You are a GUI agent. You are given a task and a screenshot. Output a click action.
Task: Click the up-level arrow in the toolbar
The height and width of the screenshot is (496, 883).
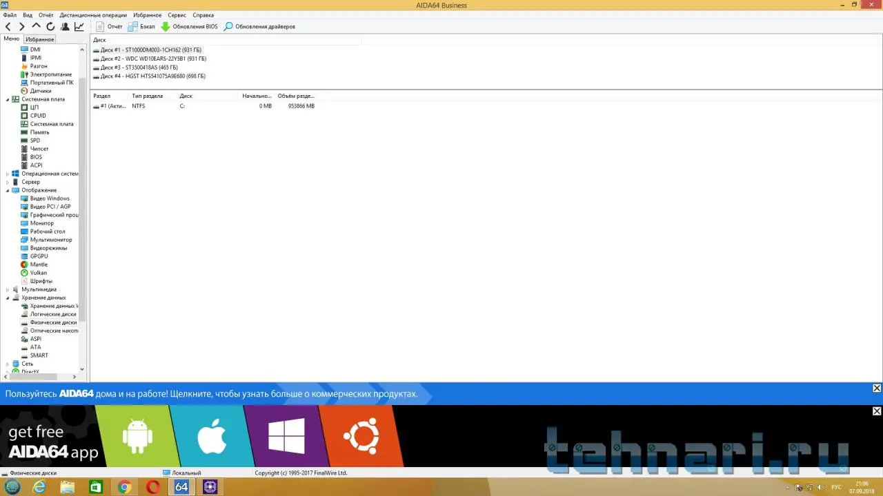[x=37, y=27]
